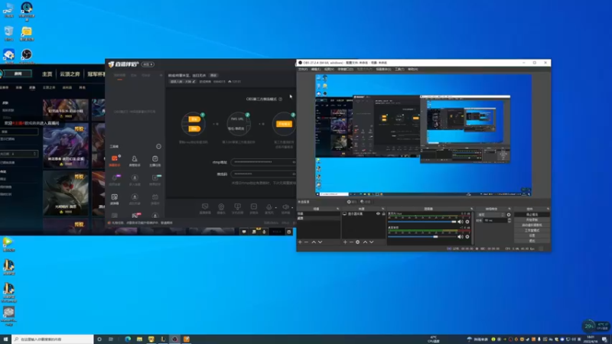Screen dimensions: 612x344
Task: Expand microphone device dropdown arrow in 直播伴侣
Action: [x=275, y=208]
